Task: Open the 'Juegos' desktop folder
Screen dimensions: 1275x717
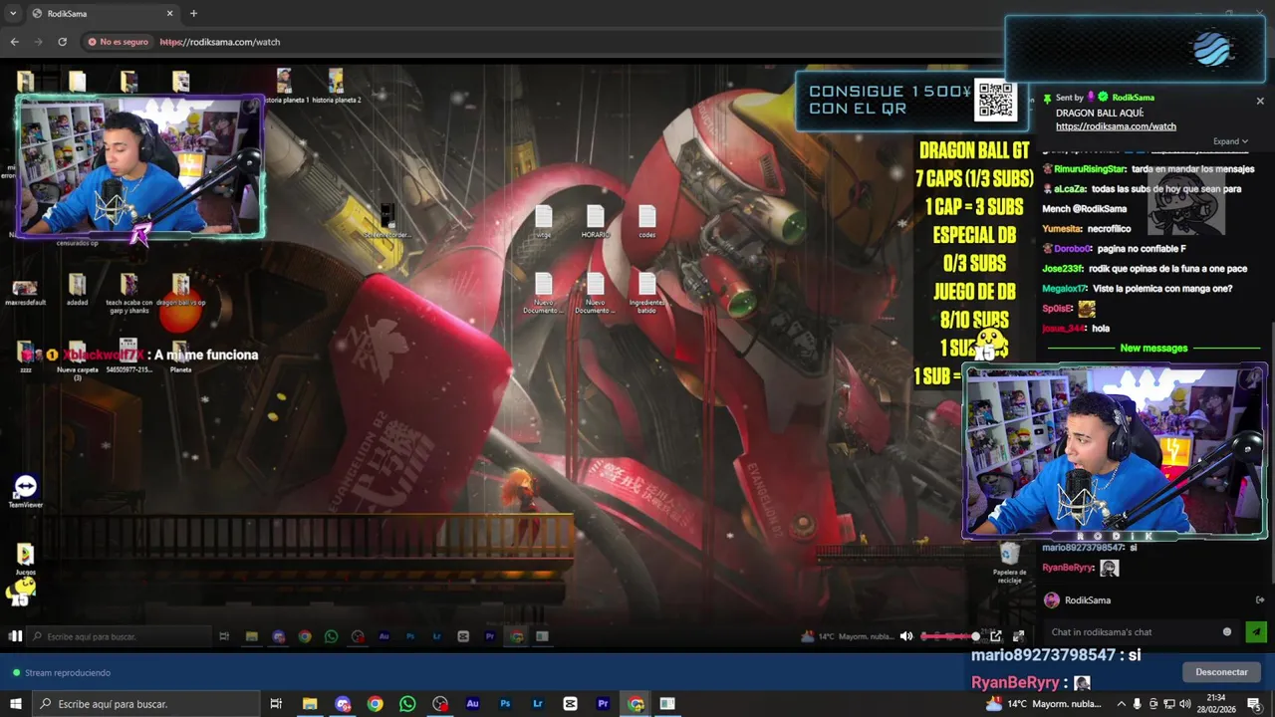Action: [x=26, y=559]
